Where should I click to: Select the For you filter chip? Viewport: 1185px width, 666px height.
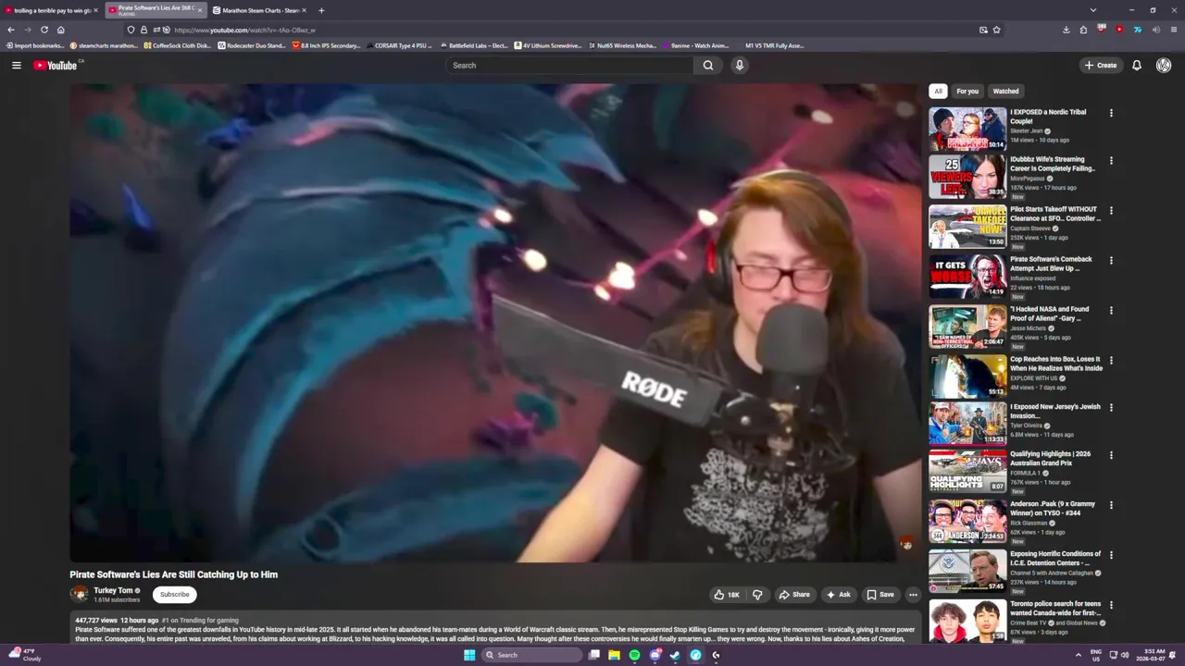[967, 91]
